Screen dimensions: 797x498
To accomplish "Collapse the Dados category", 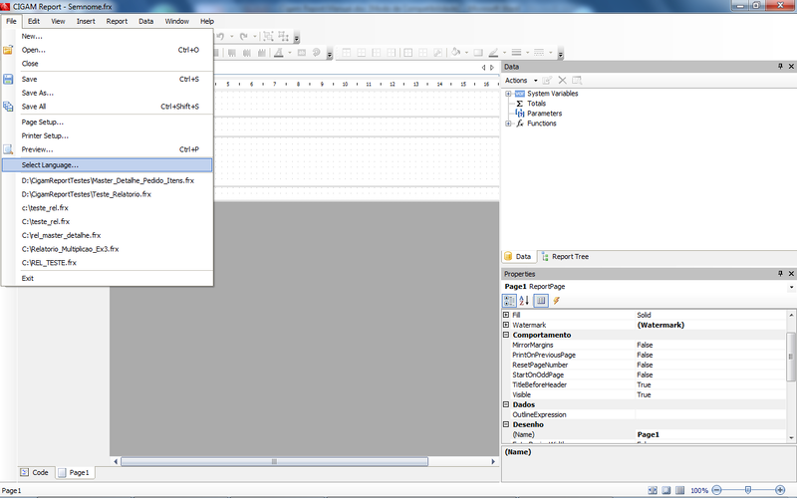I will point(506,404).
